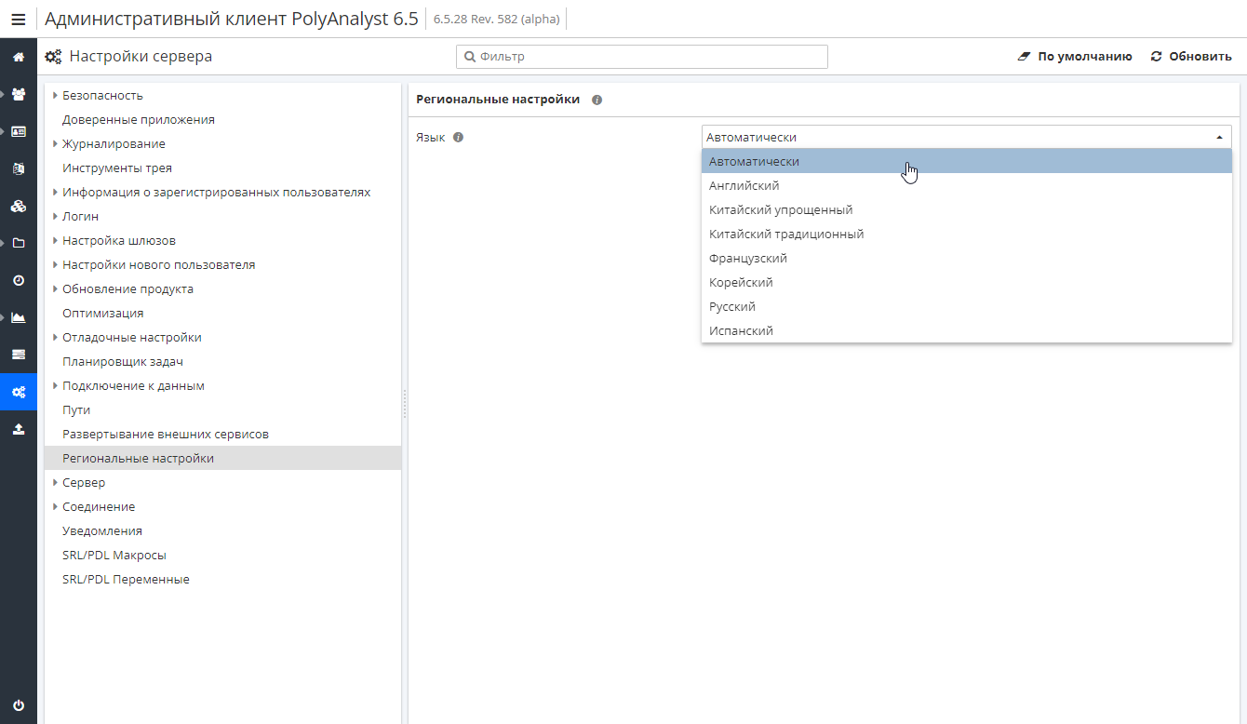Select Региональные настройки in the tree

[222, 458]
